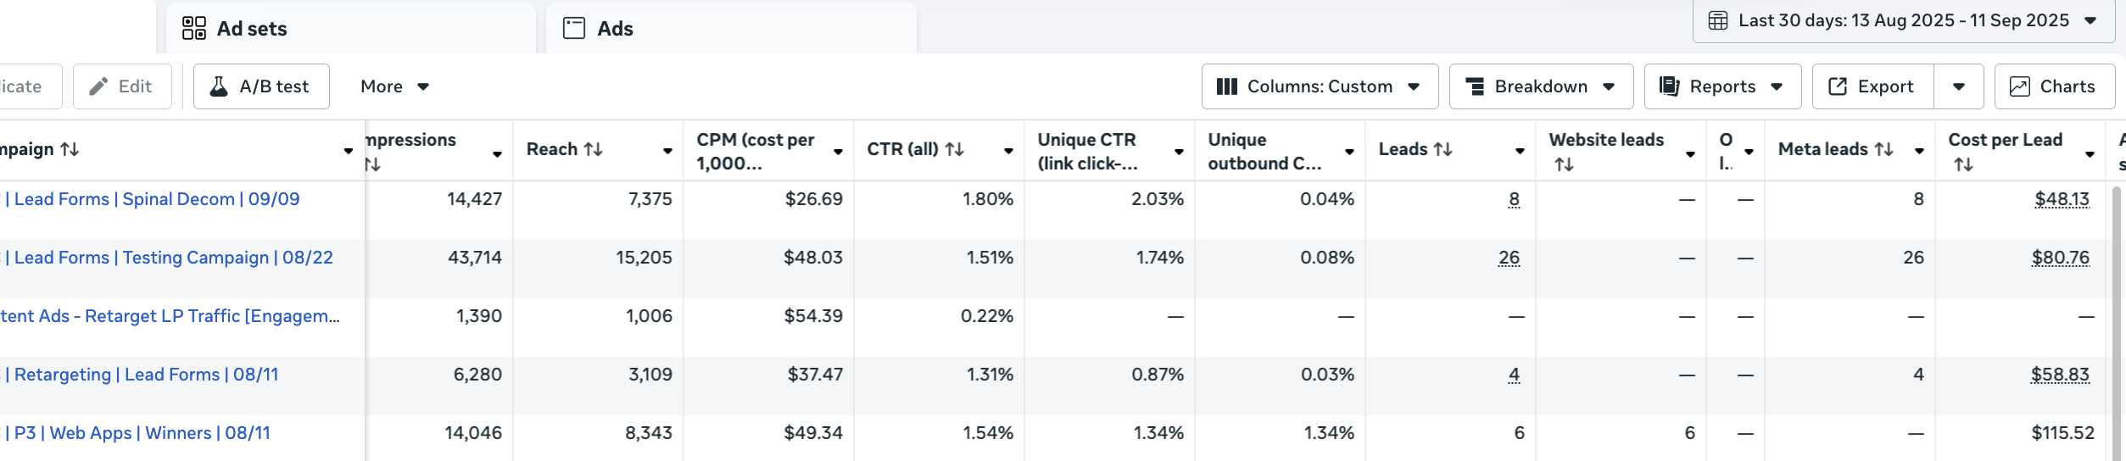Click the Edit button

click(123, 86)
